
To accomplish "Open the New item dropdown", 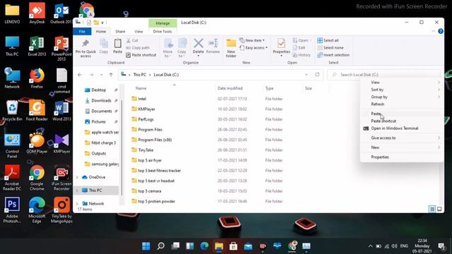I will pyautogui.click(x=253, y=41).
